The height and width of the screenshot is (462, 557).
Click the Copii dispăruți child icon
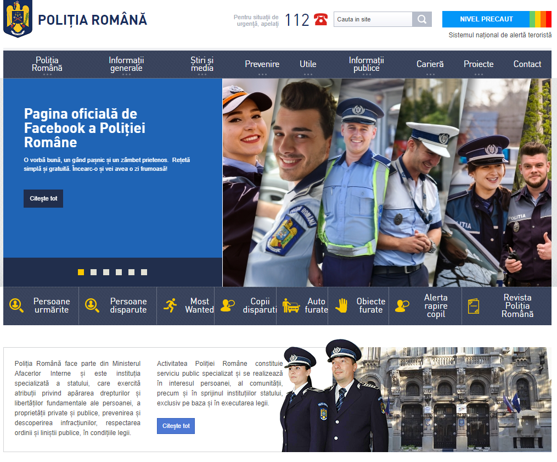coord(228,305)
